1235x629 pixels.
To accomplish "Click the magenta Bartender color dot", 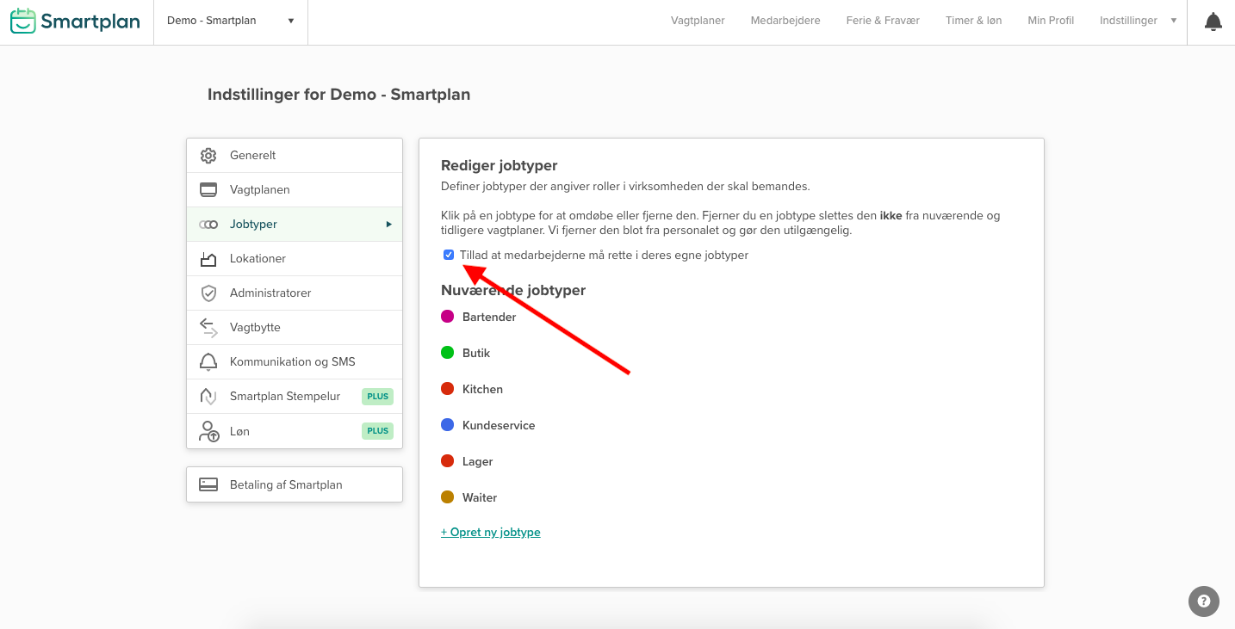I will pos(448,317).
